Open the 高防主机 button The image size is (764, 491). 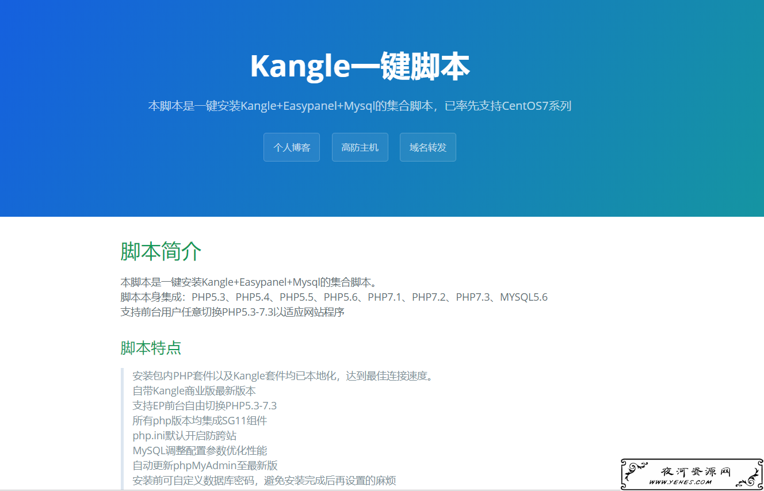pos(360,147)
